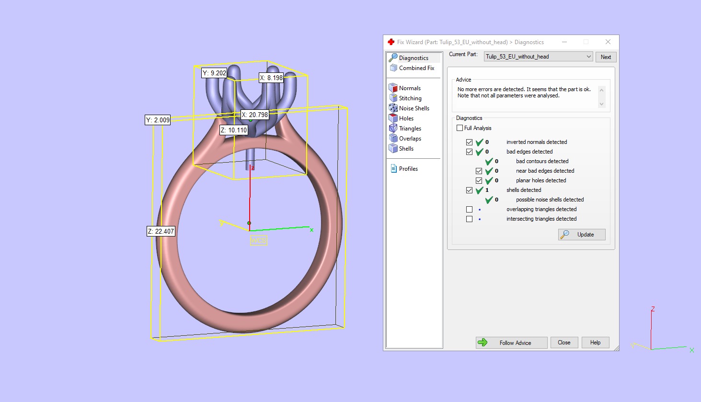Toggle near bad edges detected checkbox

[x=479, y=171]
